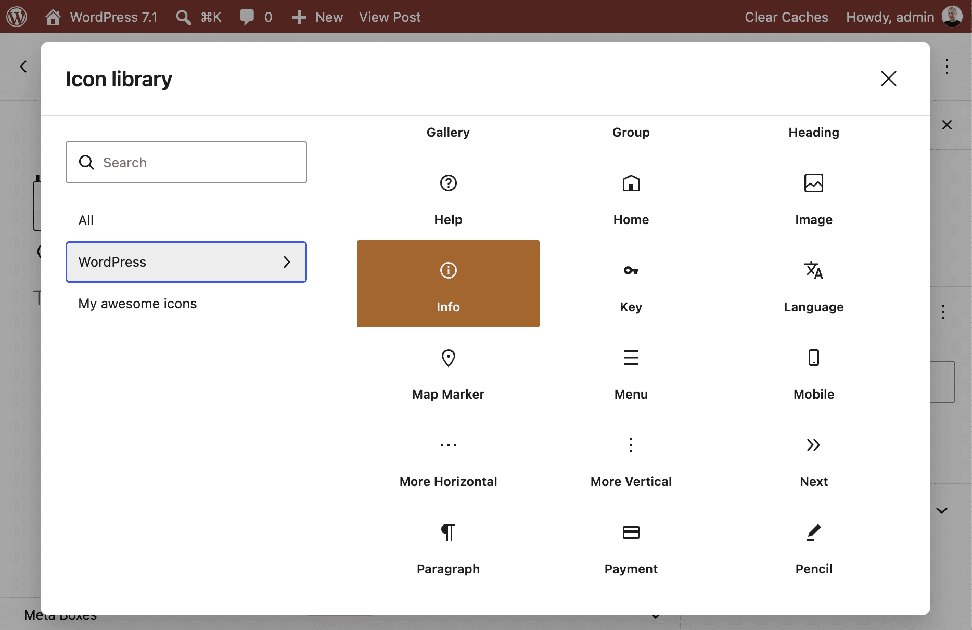Choose the More Vertical icon
This screenshot has width=972, height=630.
click(x=631, y=458)
